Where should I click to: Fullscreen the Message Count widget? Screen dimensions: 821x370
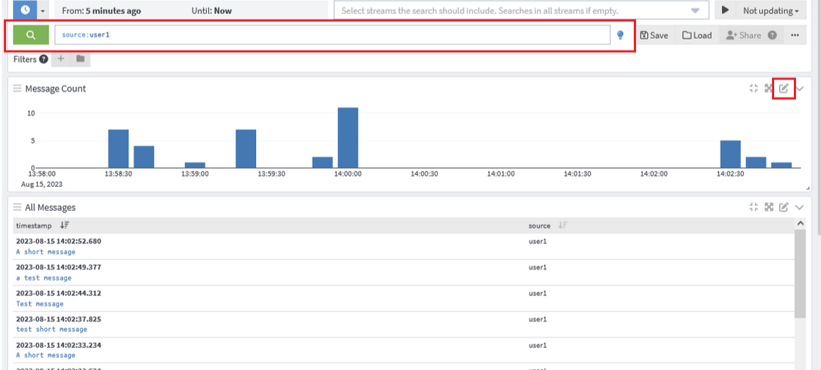[x=769, y=89]
